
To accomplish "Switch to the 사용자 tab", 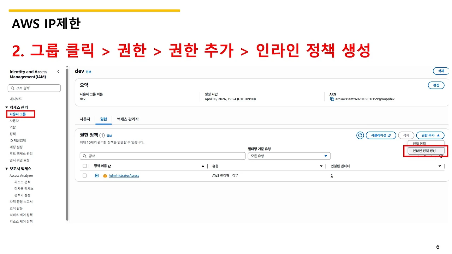I will [x=85, y=119].
